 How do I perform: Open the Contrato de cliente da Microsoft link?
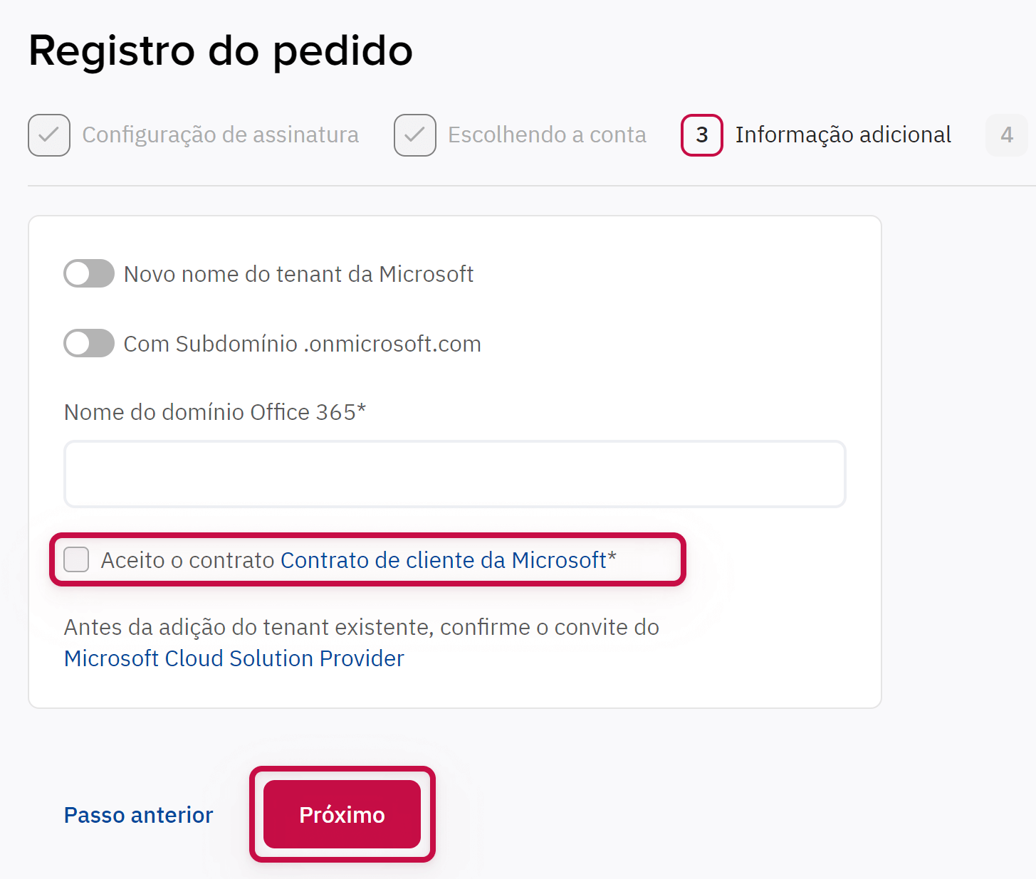(444, 560)
